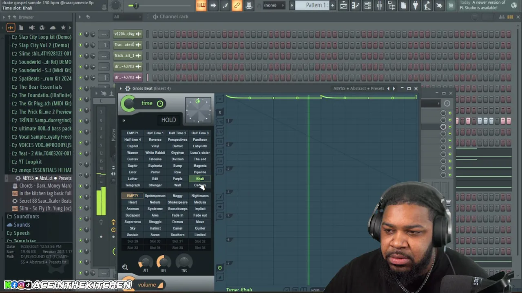This screenshot has height=293, width=522.
Task: Mute the v1204 channel green light
Action: [80, 34]
